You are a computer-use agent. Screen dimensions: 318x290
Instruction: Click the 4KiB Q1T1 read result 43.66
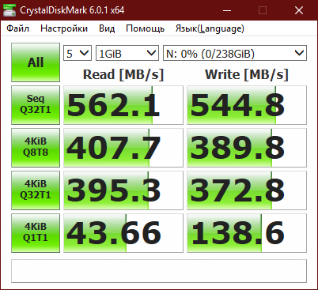pyautogui.click(x=123, y=233)
